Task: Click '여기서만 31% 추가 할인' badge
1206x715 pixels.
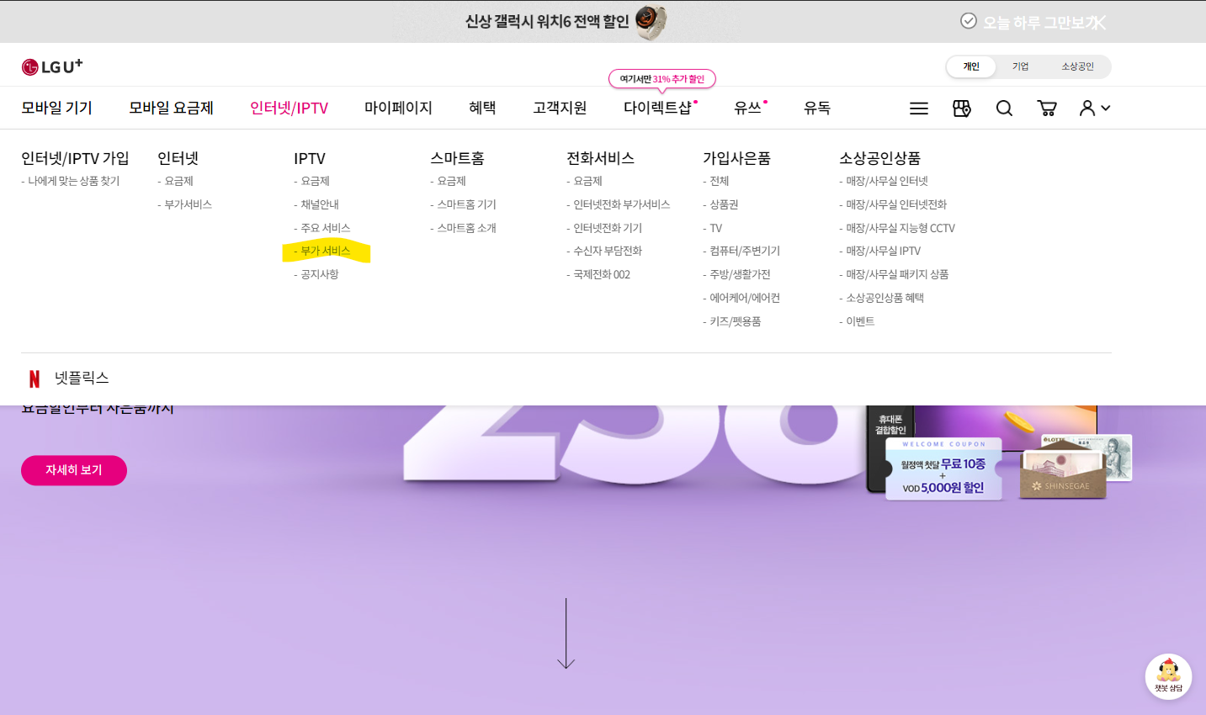Action: coord(661,79)
